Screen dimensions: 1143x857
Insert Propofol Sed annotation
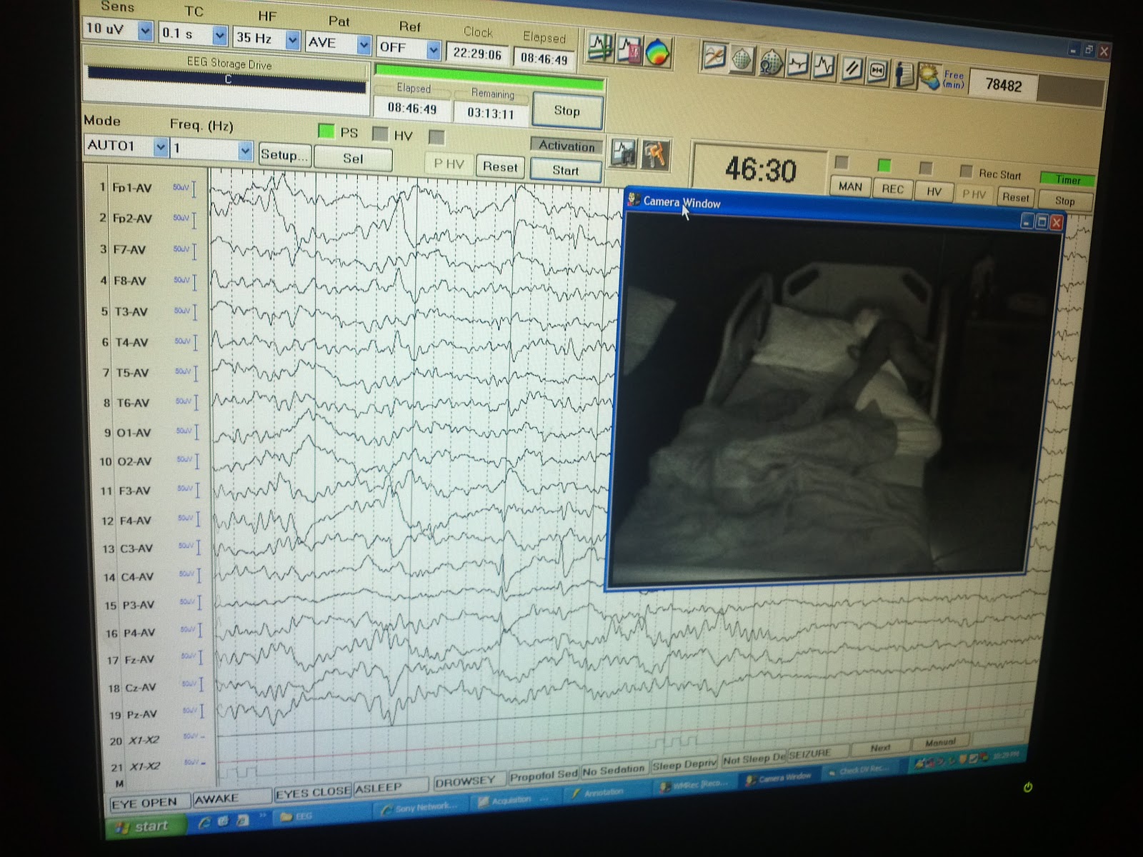(x=543, y=776)
